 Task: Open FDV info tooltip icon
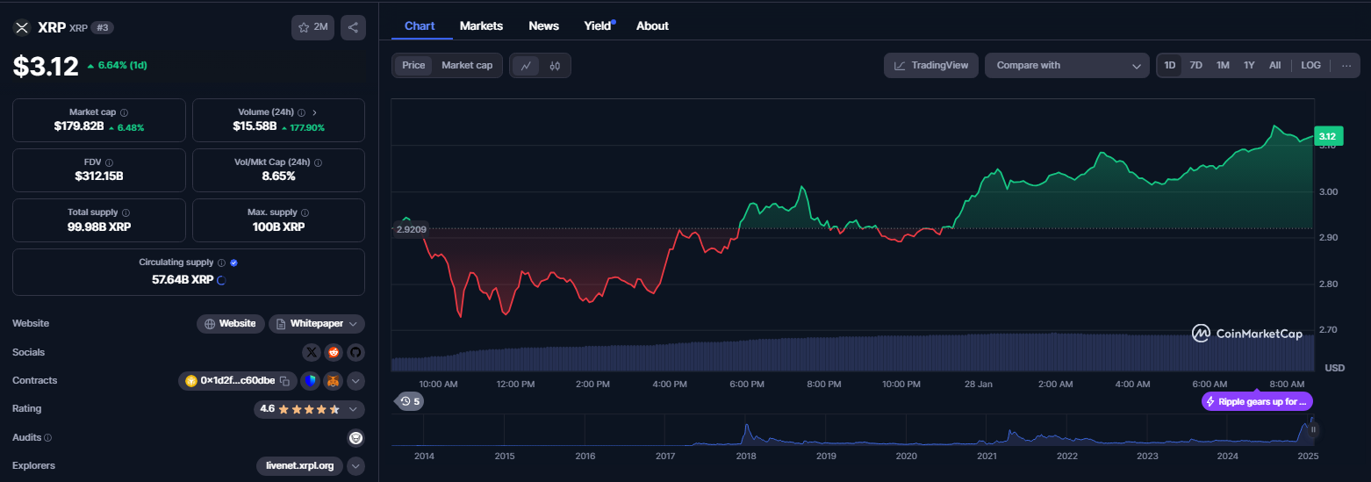tap(109, 162)
